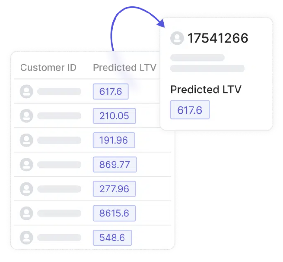
Task: Select the 8615.6 predicted LTV badge
Action: (x=115, y=213)
